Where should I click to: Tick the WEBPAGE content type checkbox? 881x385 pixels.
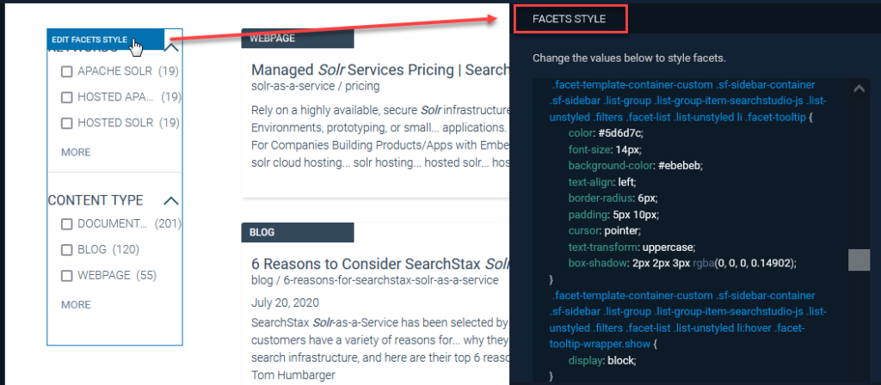[67, 276]
